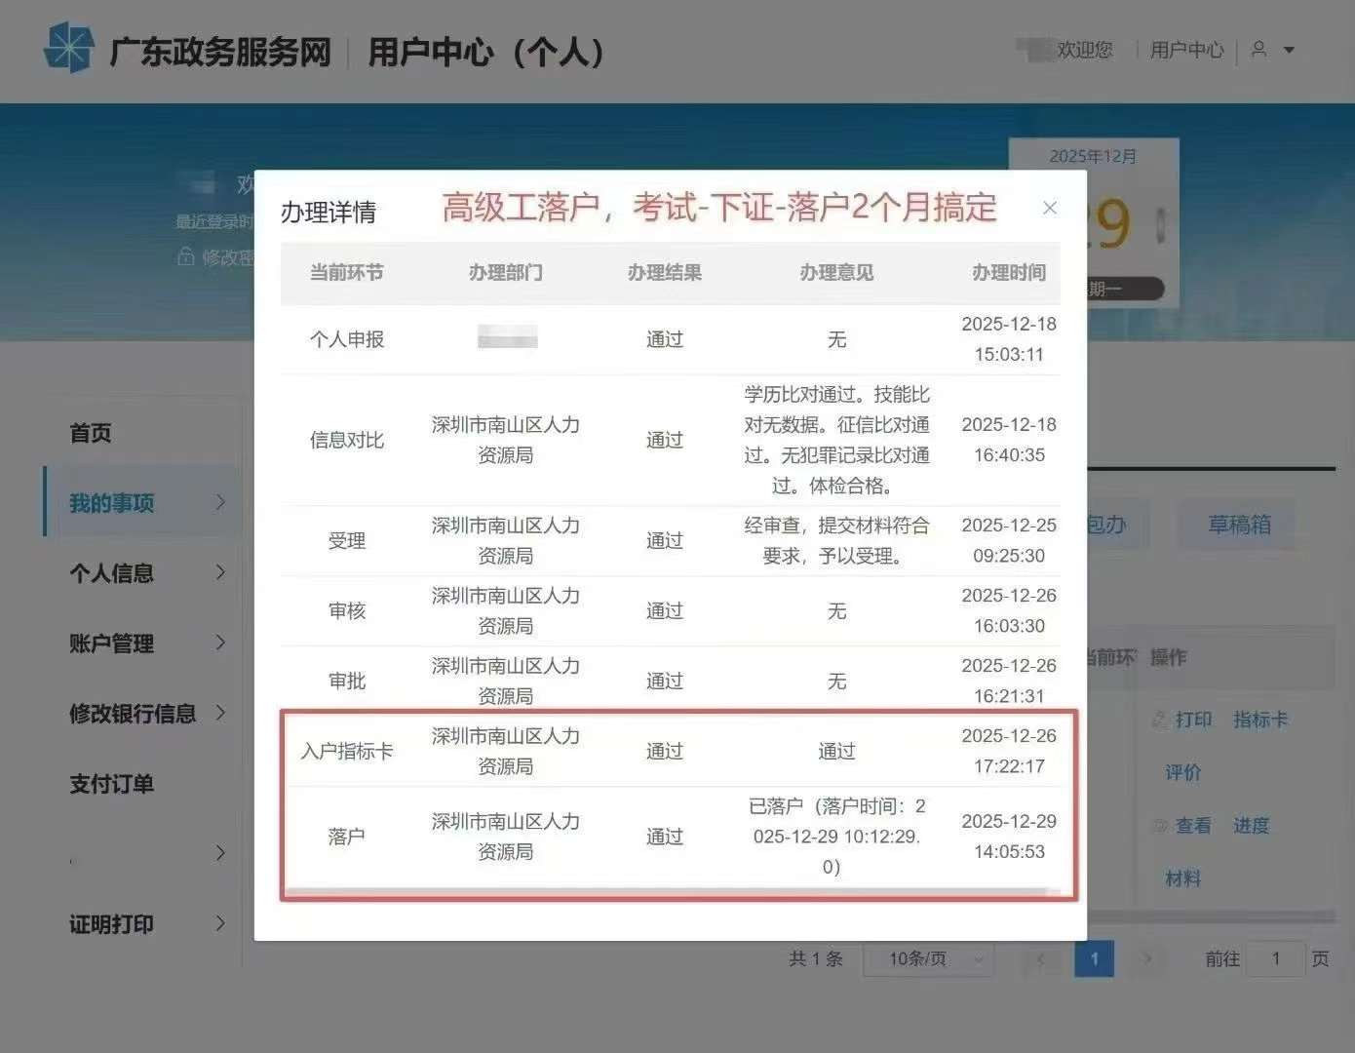The width and height of the screenshot is (1355, 1053).
Task: Close the 办理详情 dialog
Action: tap(1049, 208)
